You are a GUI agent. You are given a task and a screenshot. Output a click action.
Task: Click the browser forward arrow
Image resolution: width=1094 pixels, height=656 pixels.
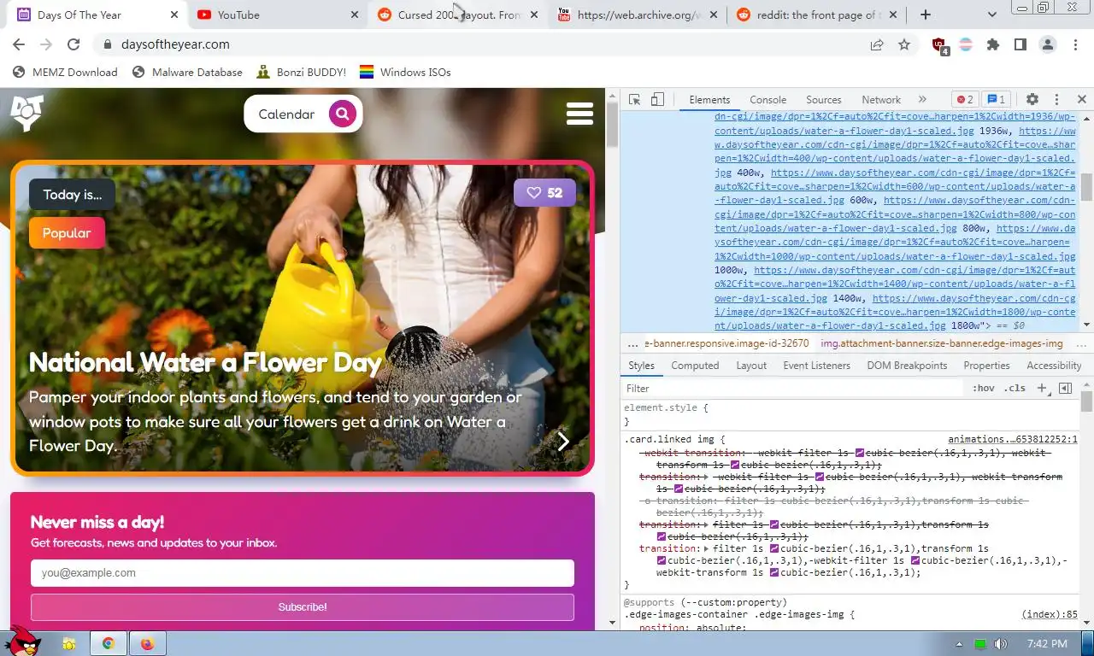tap(46, 44)
